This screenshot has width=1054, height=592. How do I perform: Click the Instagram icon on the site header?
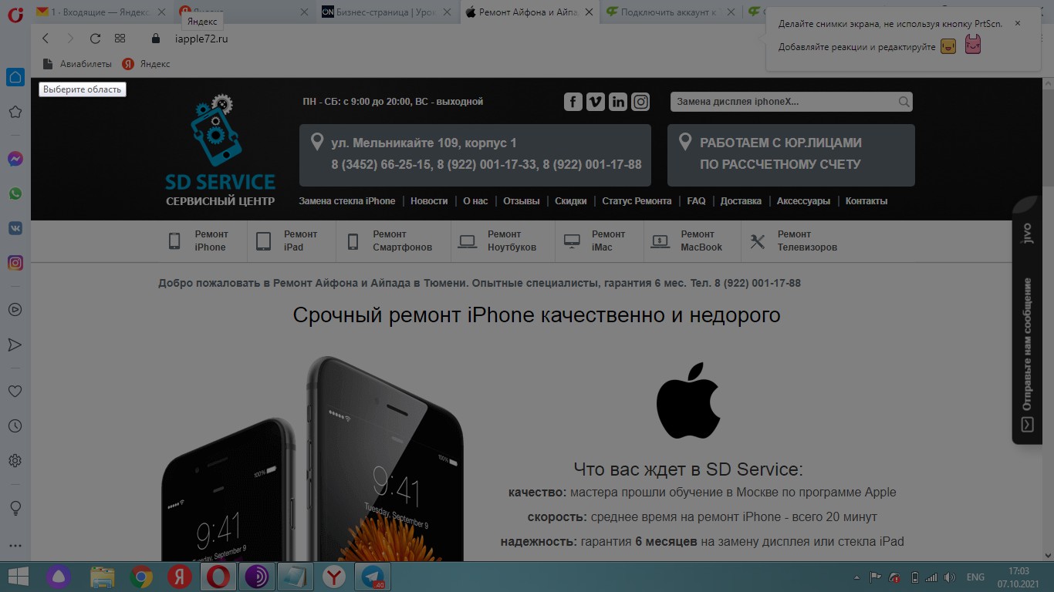(640, 102)
